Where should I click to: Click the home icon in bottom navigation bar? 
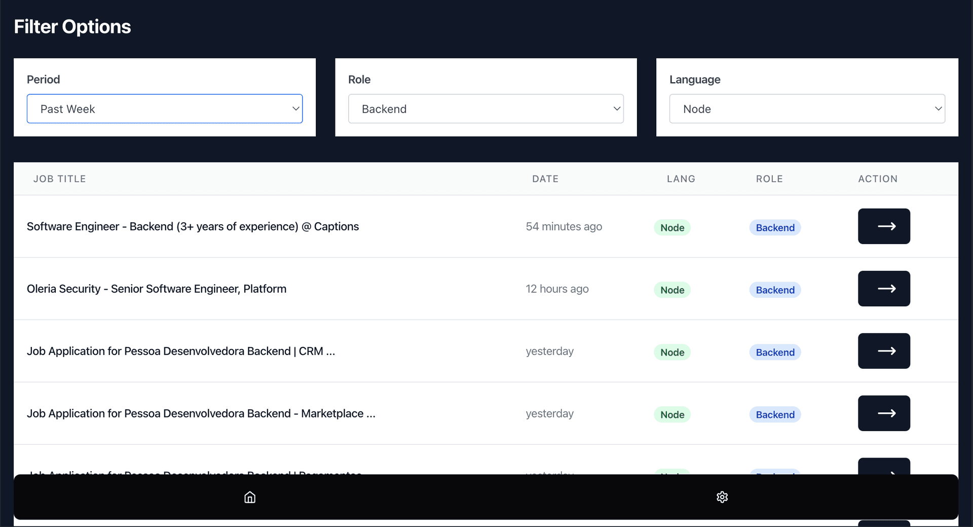[x=250, y=497]
